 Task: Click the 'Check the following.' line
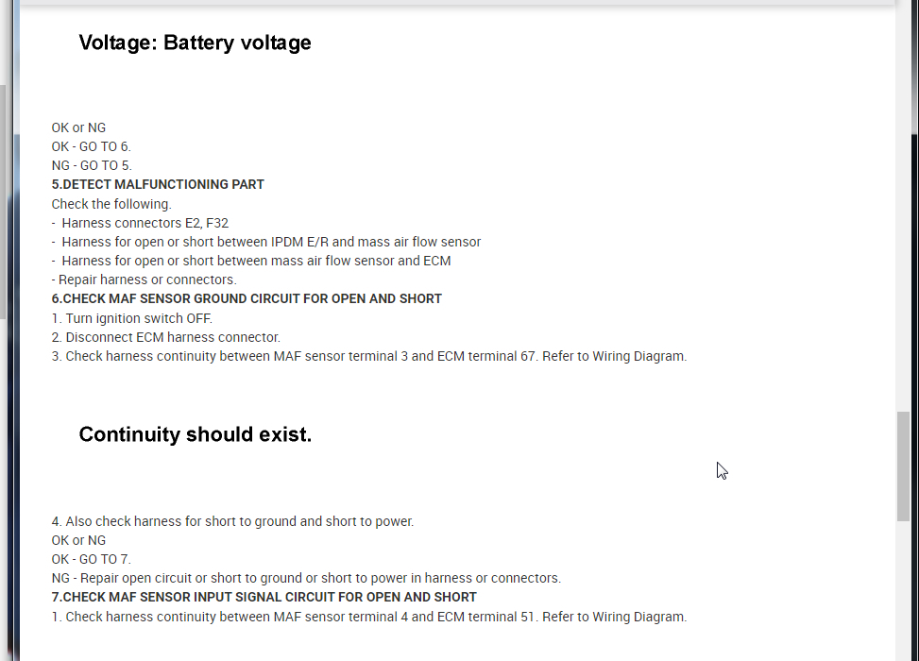[x=111, y=204]
